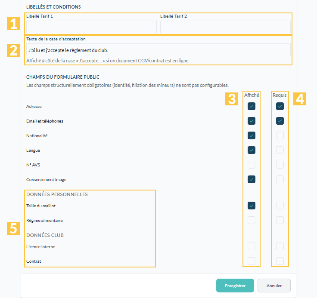Mark Contrat as Requis
The image size is (317, 298).
point(280,261)
